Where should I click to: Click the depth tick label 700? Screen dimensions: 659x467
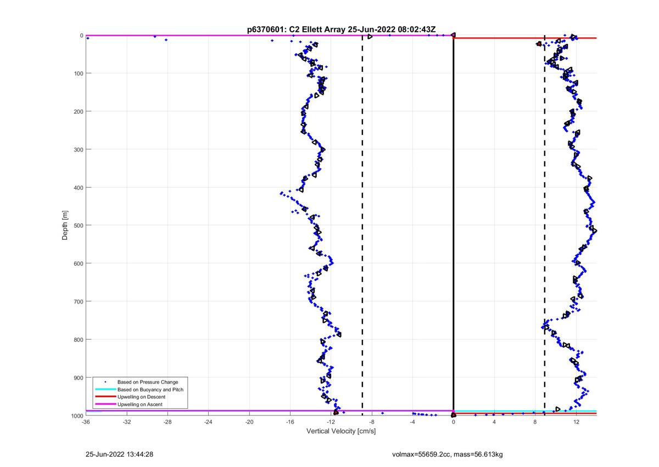78,301
